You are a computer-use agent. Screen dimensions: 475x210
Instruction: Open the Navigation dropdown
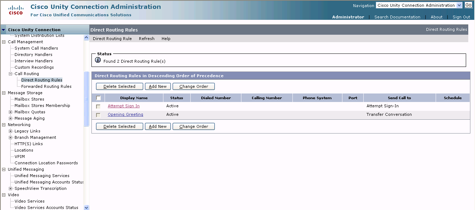(419, 5)
